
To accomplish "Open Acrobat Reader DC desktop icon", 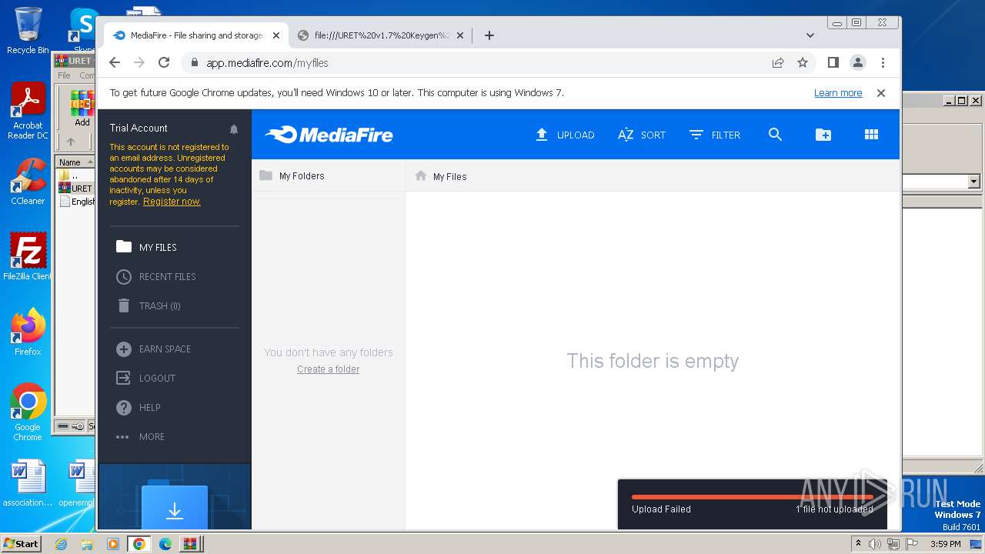I will pyautogui.click(x=28, y=112).
